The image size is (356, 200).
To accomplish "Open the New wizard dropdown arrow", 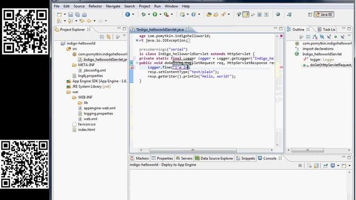I will (x=65, y=14).
